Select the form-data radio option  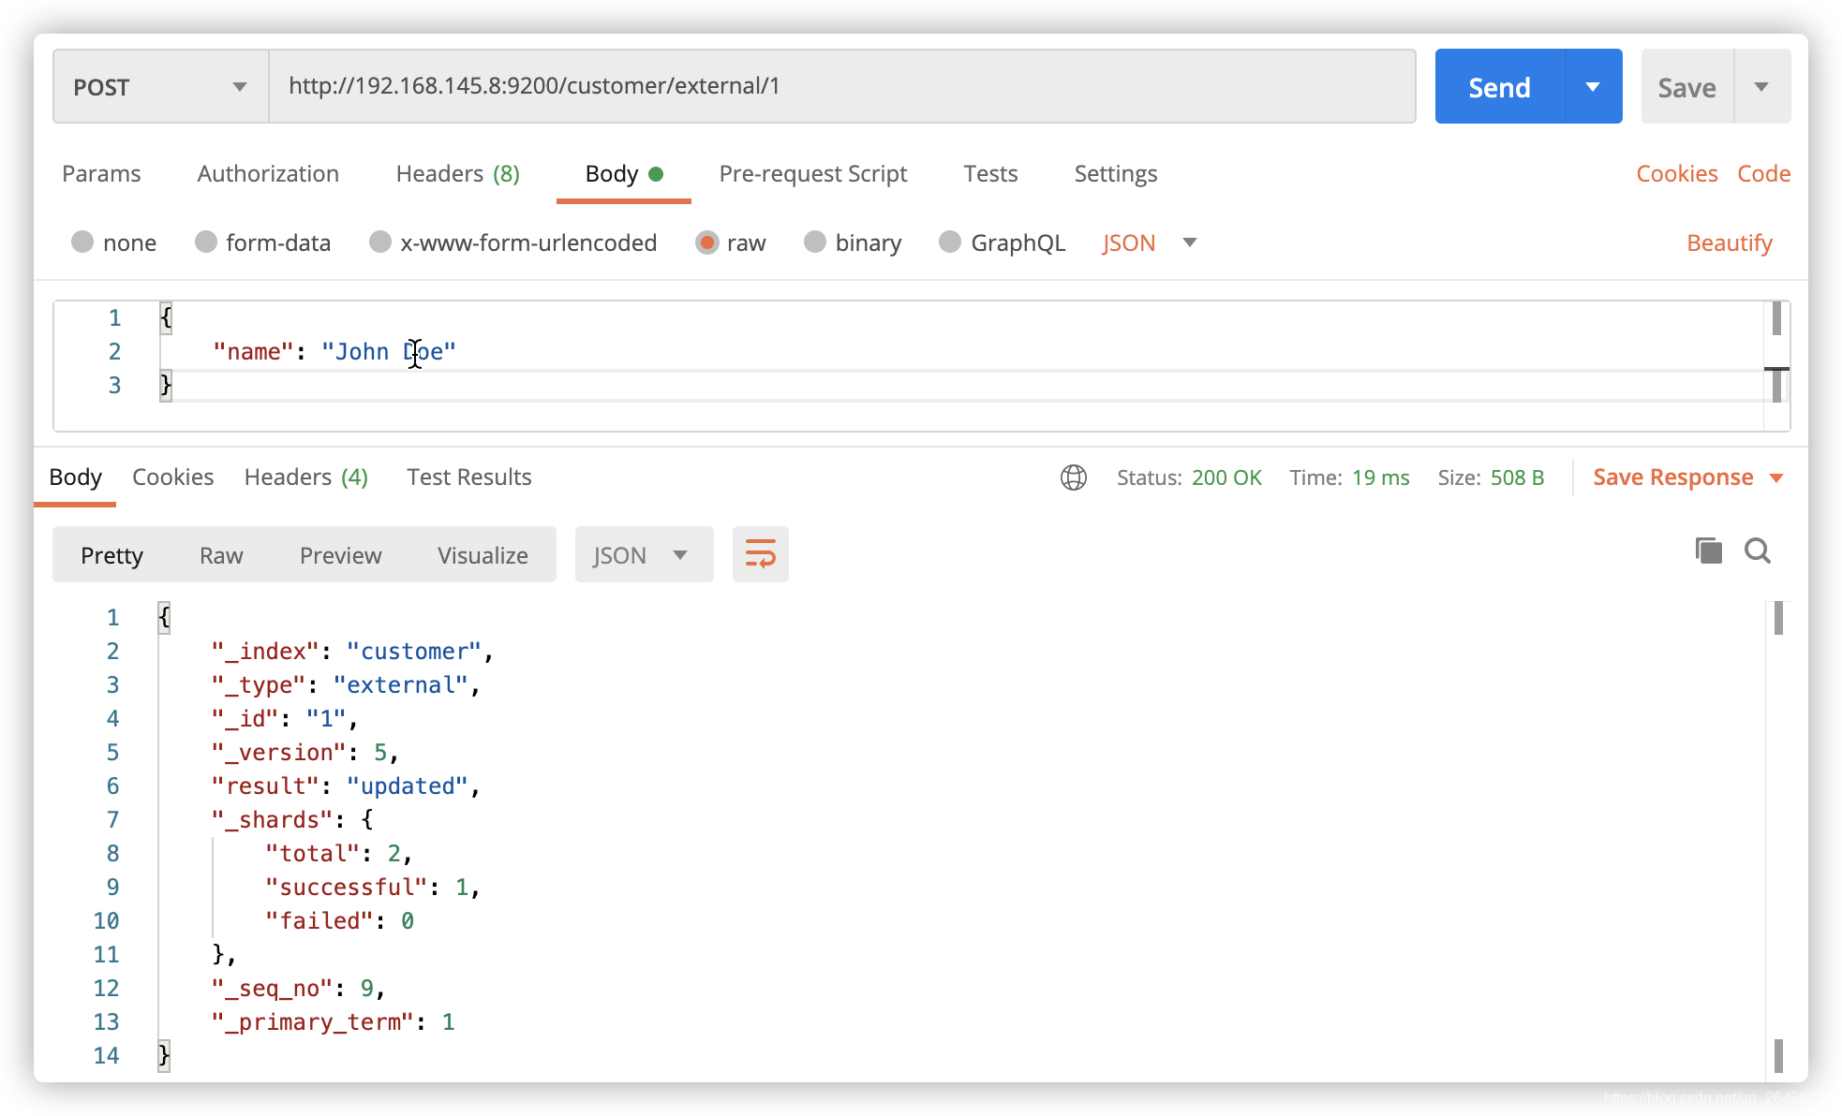point(206,242)
